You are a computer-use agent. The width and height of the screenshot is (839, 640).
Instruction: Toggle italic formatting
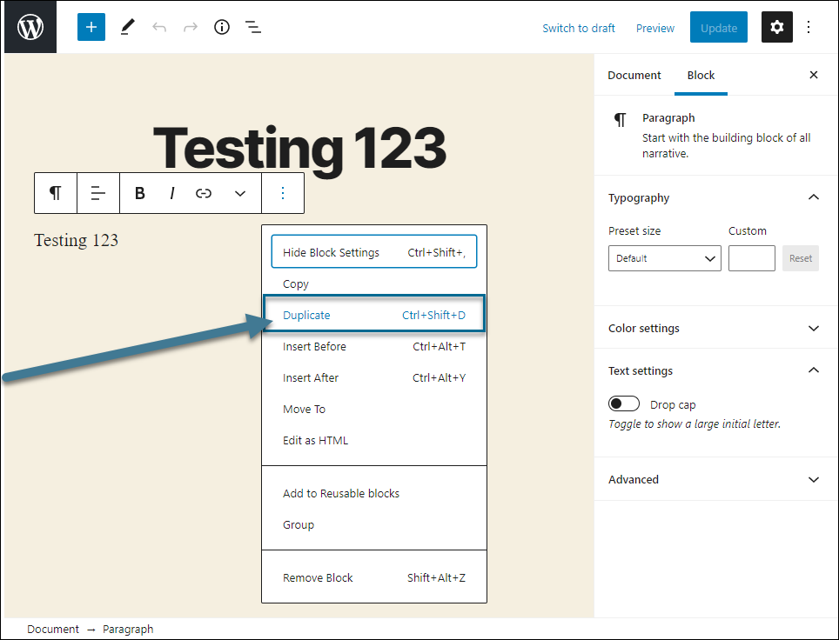pyautogui.click(x=171, y=193)
